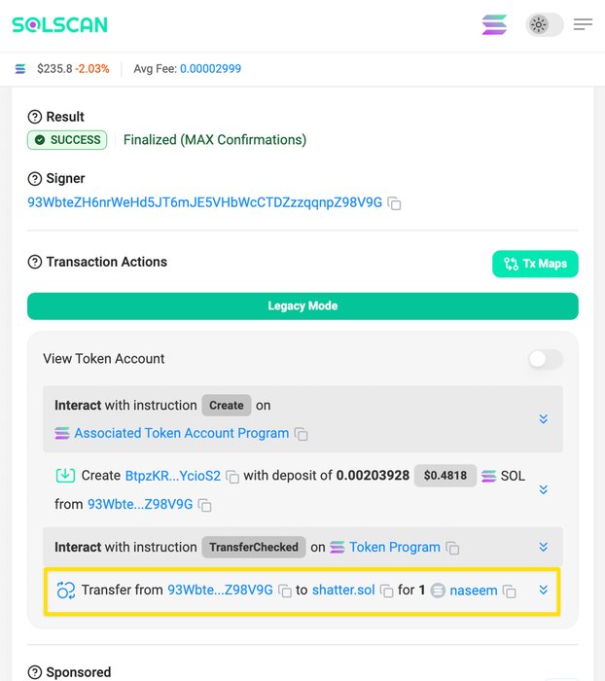Switch to Legacy Mode
Viewport: 605px width, 681px height.
(302, 306)
